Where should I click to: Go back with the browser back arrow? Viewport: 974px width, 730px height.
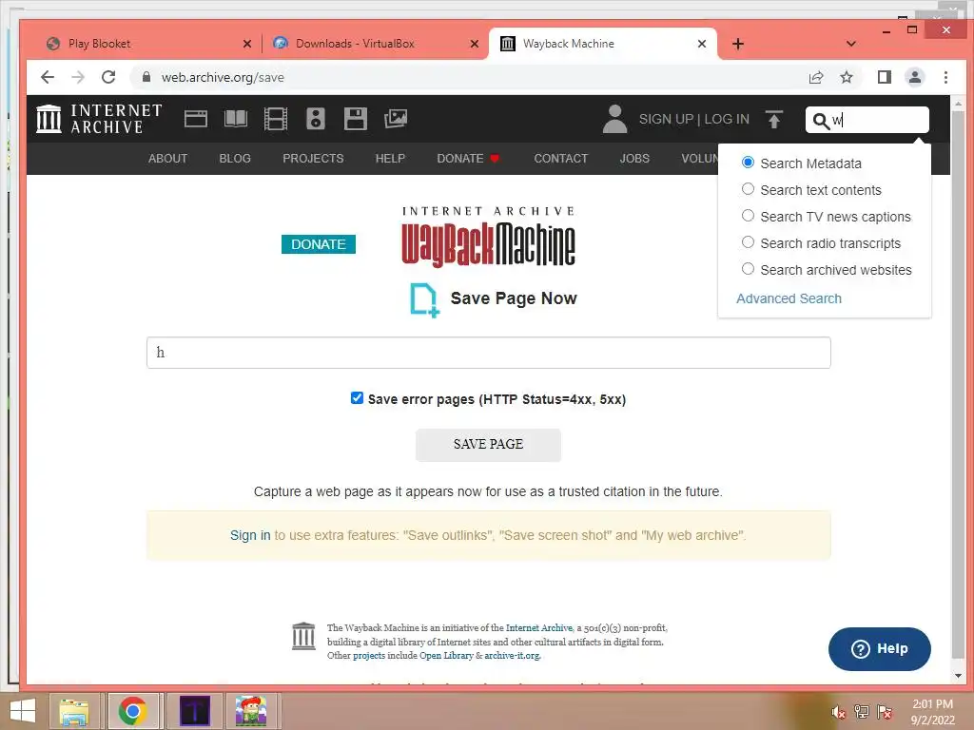48,77
